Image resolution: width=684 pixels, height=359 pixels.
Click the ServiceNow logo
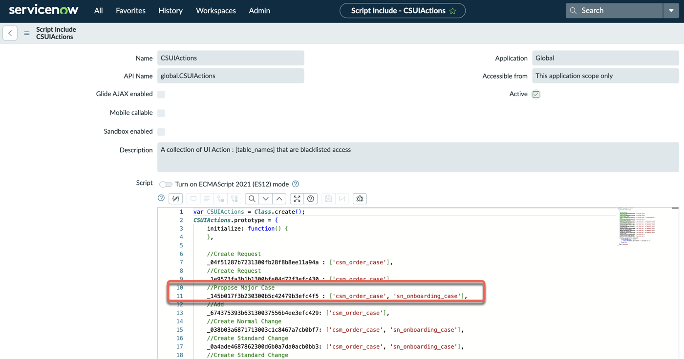coord(43,10)
